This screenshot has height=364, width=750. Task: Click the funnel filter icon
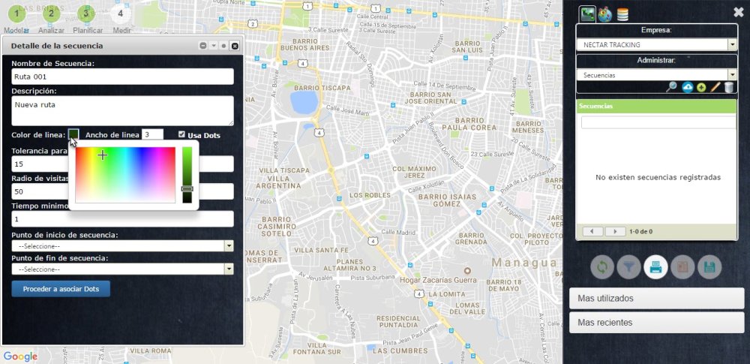(x=629, y=267)
